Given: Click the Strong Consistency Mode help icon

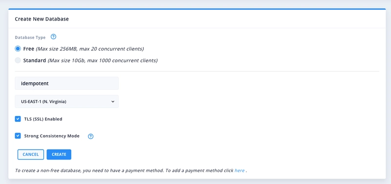Looking at the screenshot, I should click(91, 137).
